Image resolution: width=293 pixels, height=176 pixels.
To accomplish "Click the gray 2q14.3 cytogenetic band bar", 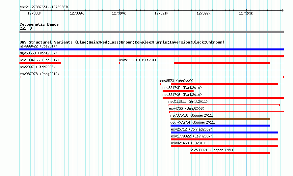I will pos(151,32).
